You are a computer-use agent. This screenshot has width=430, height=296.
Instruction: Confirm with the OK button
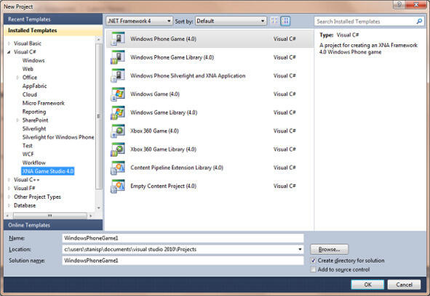tap(367, 284)
